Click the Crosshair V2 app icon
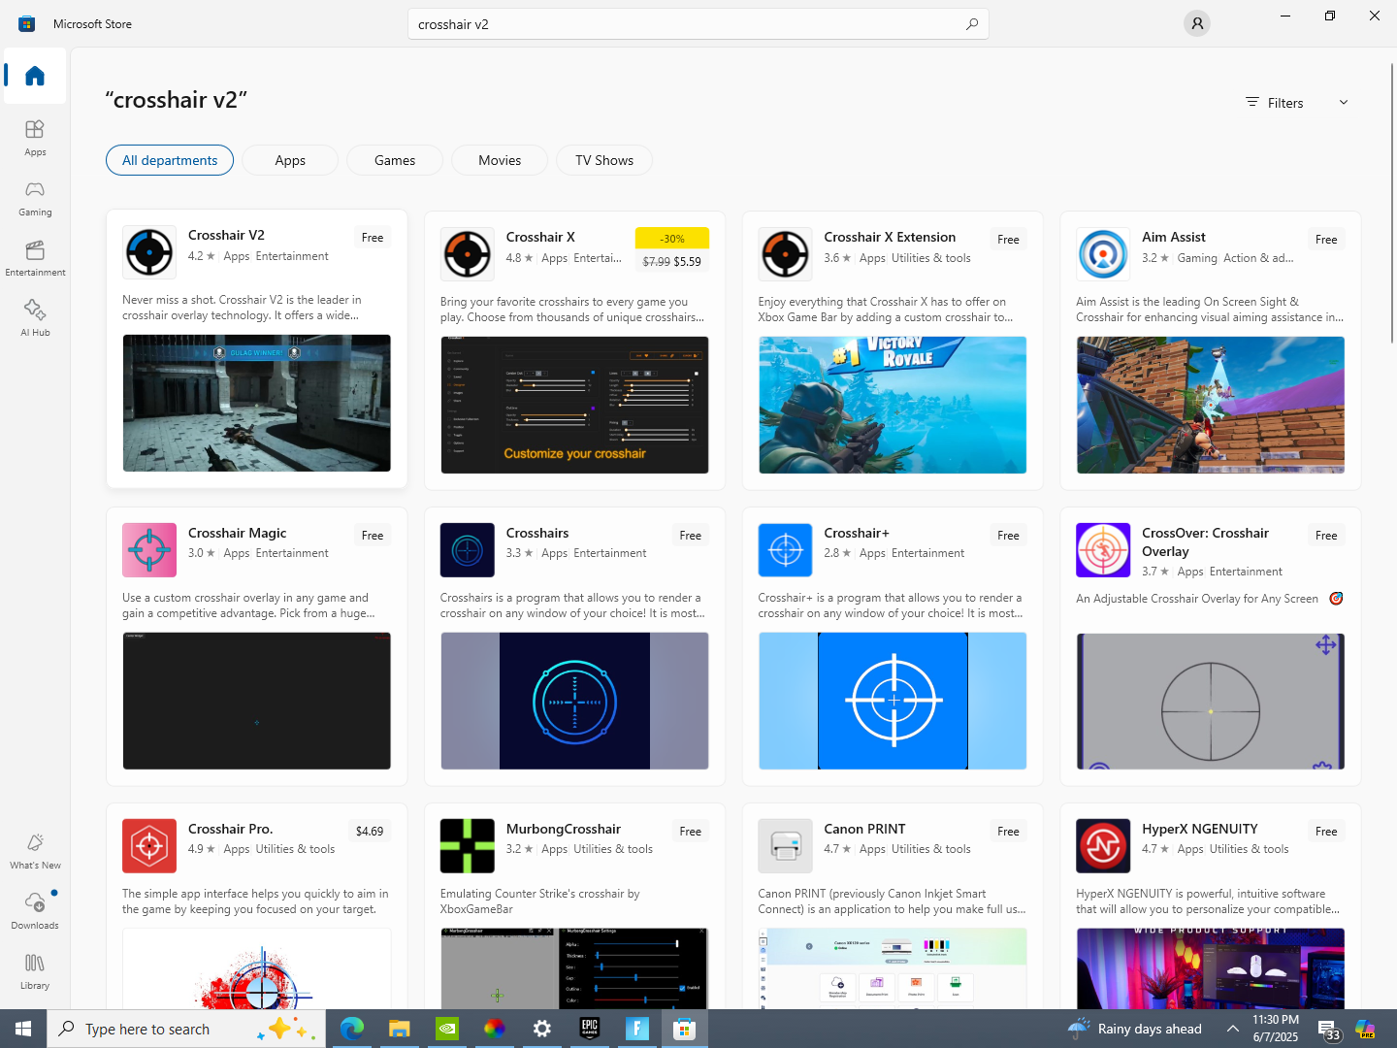 coord(149,252)
